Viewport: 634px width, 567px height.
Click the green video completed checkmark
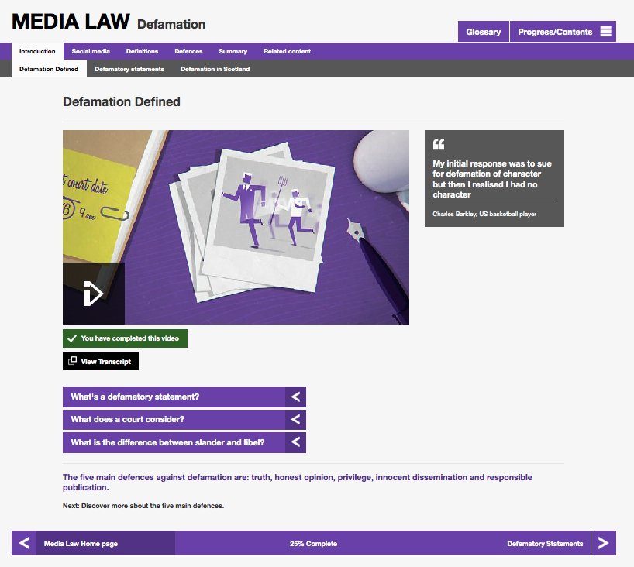(x=72, y=338)
